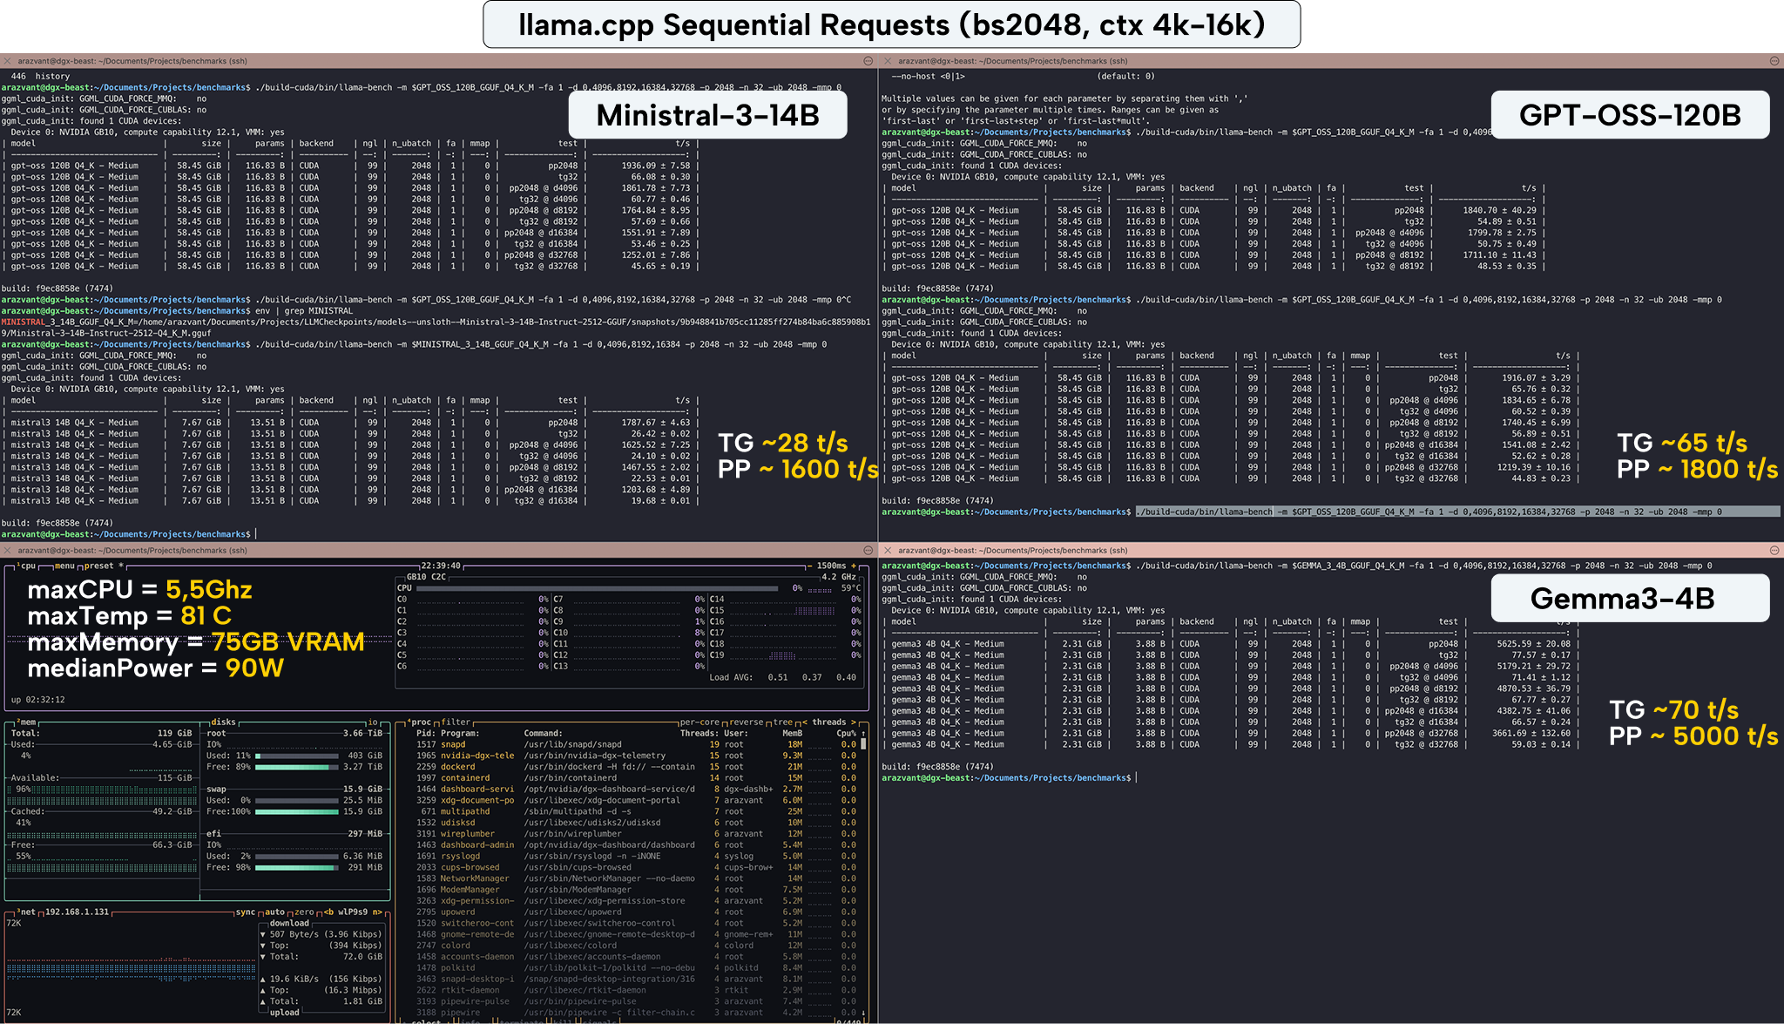Image resolution: width=1784 pixels, height=1024 pixels.
Task: Click process list scrollbar up arrow
Action: point(863,734)
